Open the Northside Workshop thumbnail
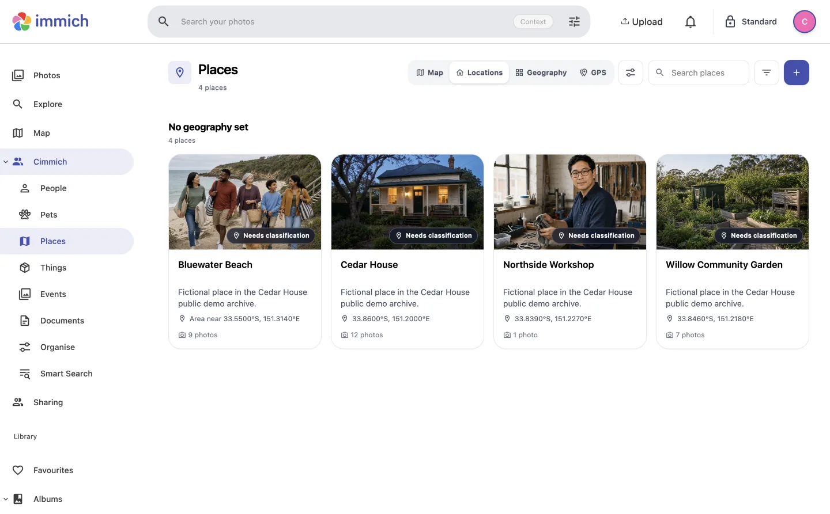Image resolution: width=830 pixels, height=514 pixels. click(x=570, y=202)
